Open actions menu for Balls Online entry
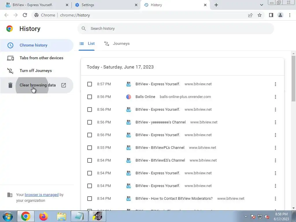The height and width of the screenshot is (222, 296). click(275, 97)
